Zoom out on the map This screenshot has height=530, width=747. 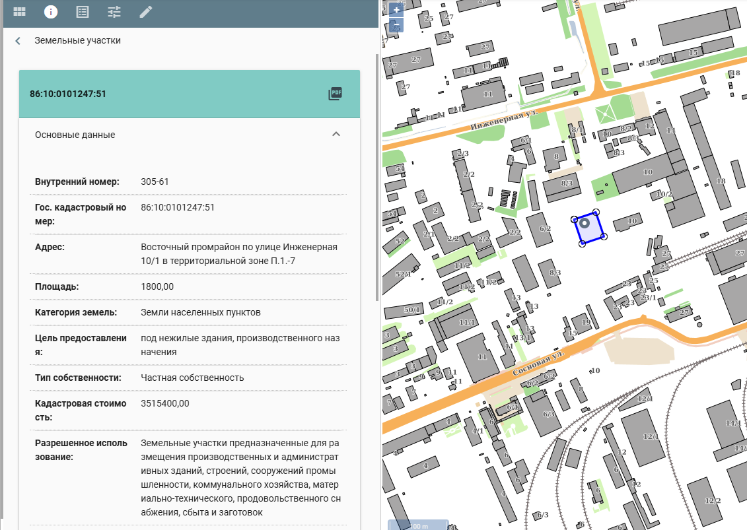[x=396, y=25]
